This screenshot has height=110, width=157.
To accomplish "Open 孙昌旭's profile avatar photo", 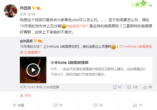I will point(11,11).
